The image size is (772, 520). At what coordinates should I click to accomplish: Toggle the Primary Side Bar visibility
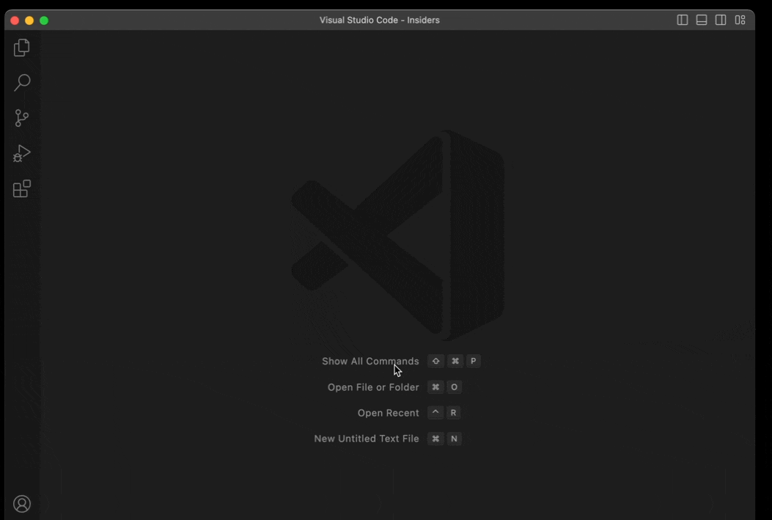point(683,20)
